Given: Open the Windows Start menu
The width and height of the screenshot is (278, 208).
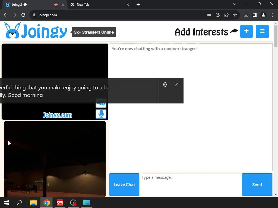Looking at the screenshot, I should [x=7, y=203].
